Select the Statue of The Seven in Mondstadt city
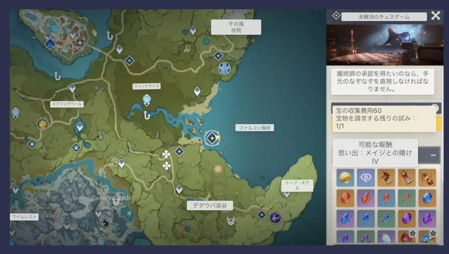The image size is (449, 254). (51, 44)
